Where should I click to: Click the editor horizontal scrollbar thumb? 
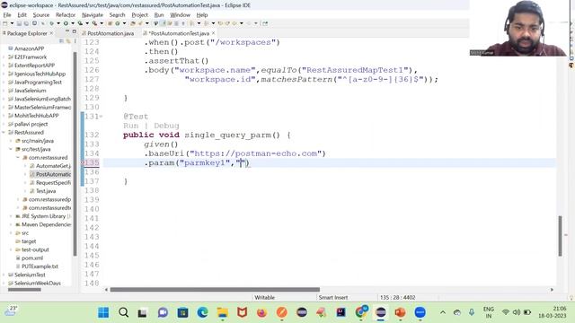215,289
